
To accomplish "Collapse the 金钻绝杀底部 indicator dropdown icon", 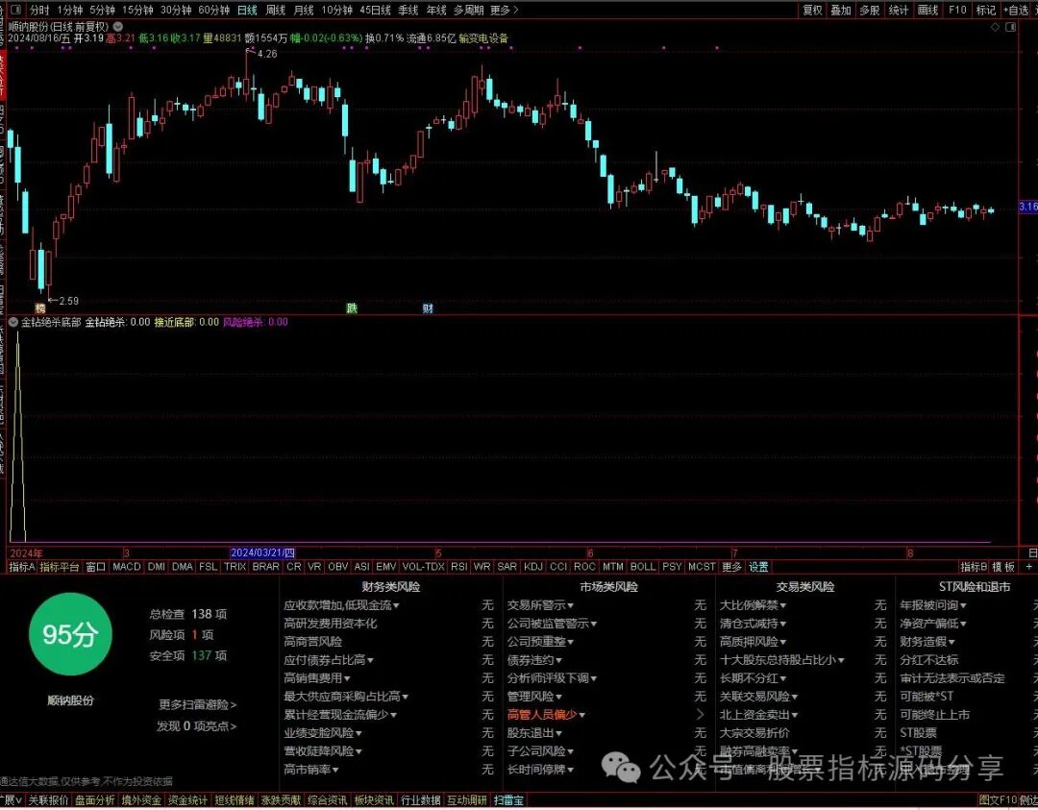I will 13,322.
